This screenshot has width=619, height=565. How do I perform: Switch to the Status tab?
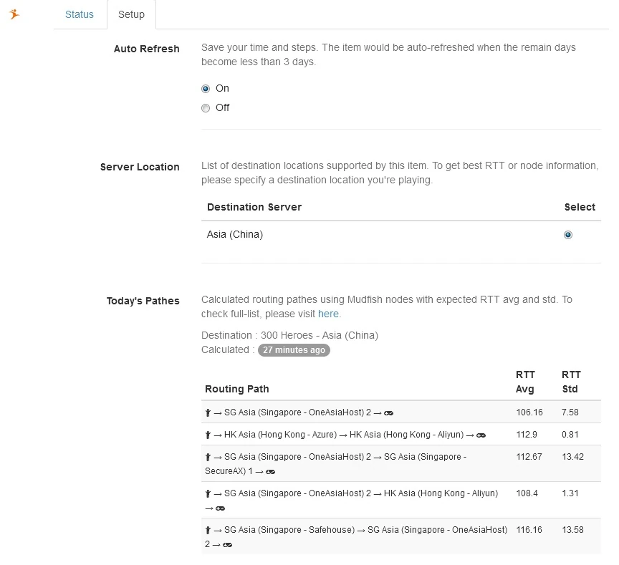pos(80,14)
